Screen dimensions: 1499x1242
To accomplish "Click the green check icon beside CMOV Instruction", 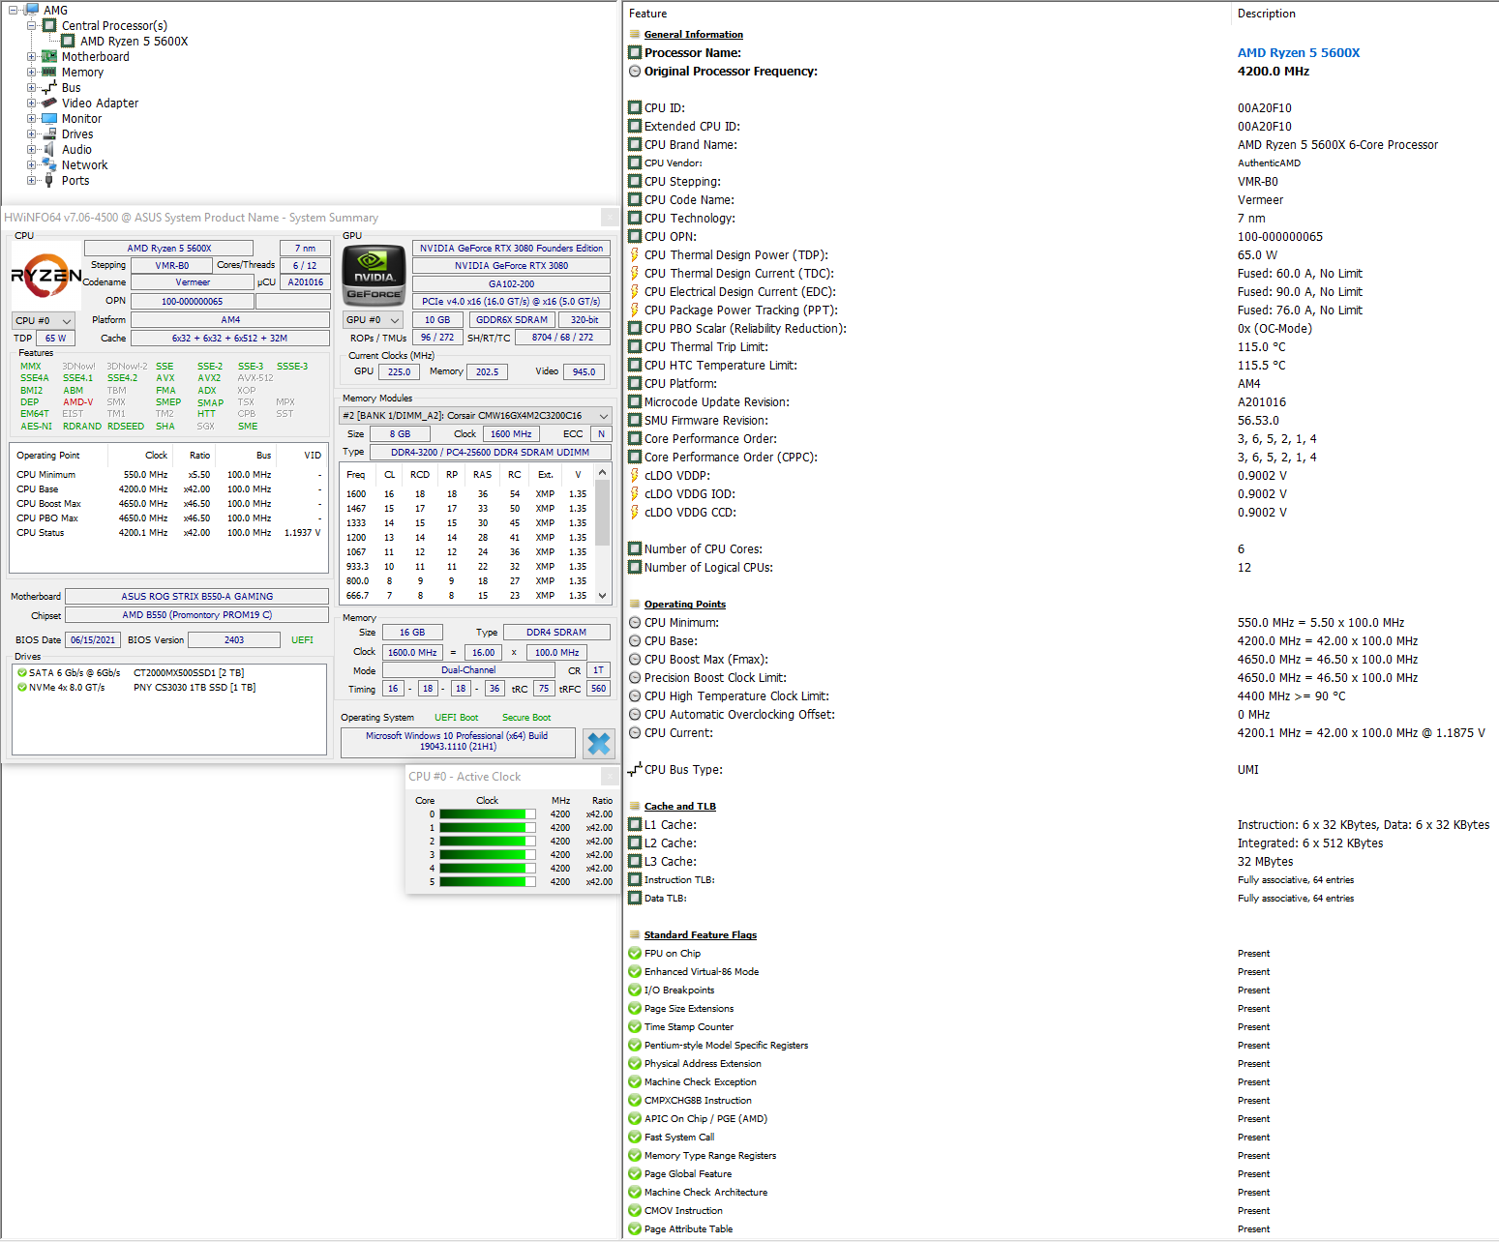I will click(635, 1211).
